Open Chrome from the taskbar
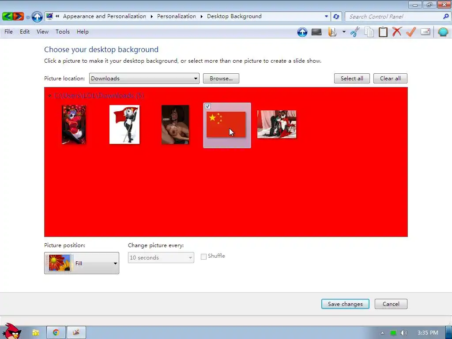452x339 pixels. 56,333
